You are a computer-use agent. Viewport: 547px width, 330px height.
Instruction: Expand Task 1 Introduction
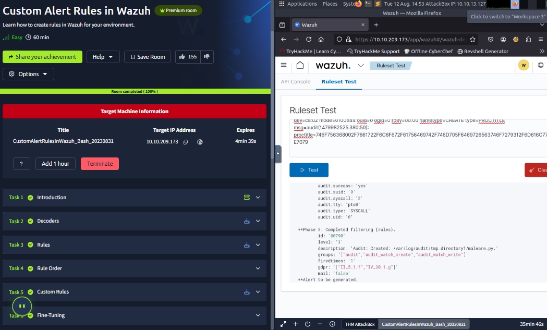(258, 198)
